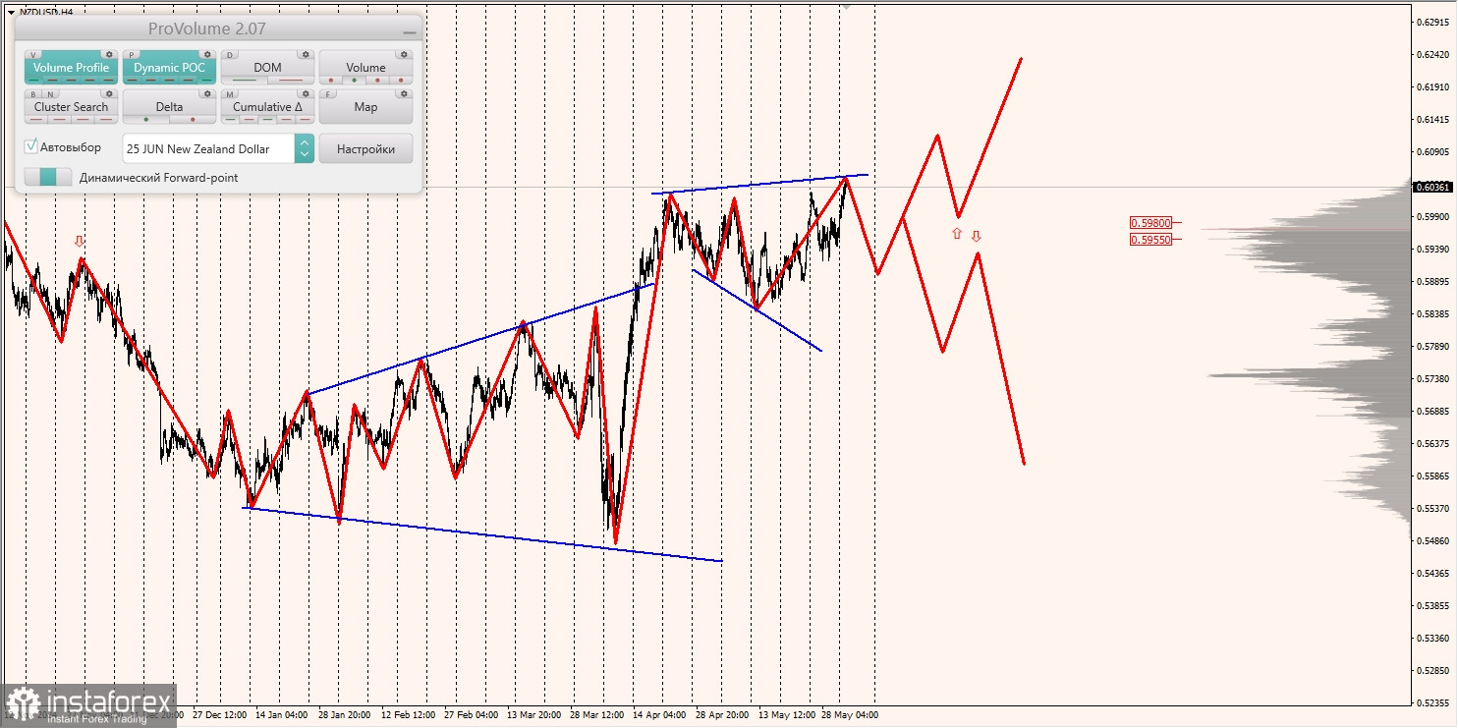
Task: Click the 0.54860 price axis label
Action: (1432, 540)
